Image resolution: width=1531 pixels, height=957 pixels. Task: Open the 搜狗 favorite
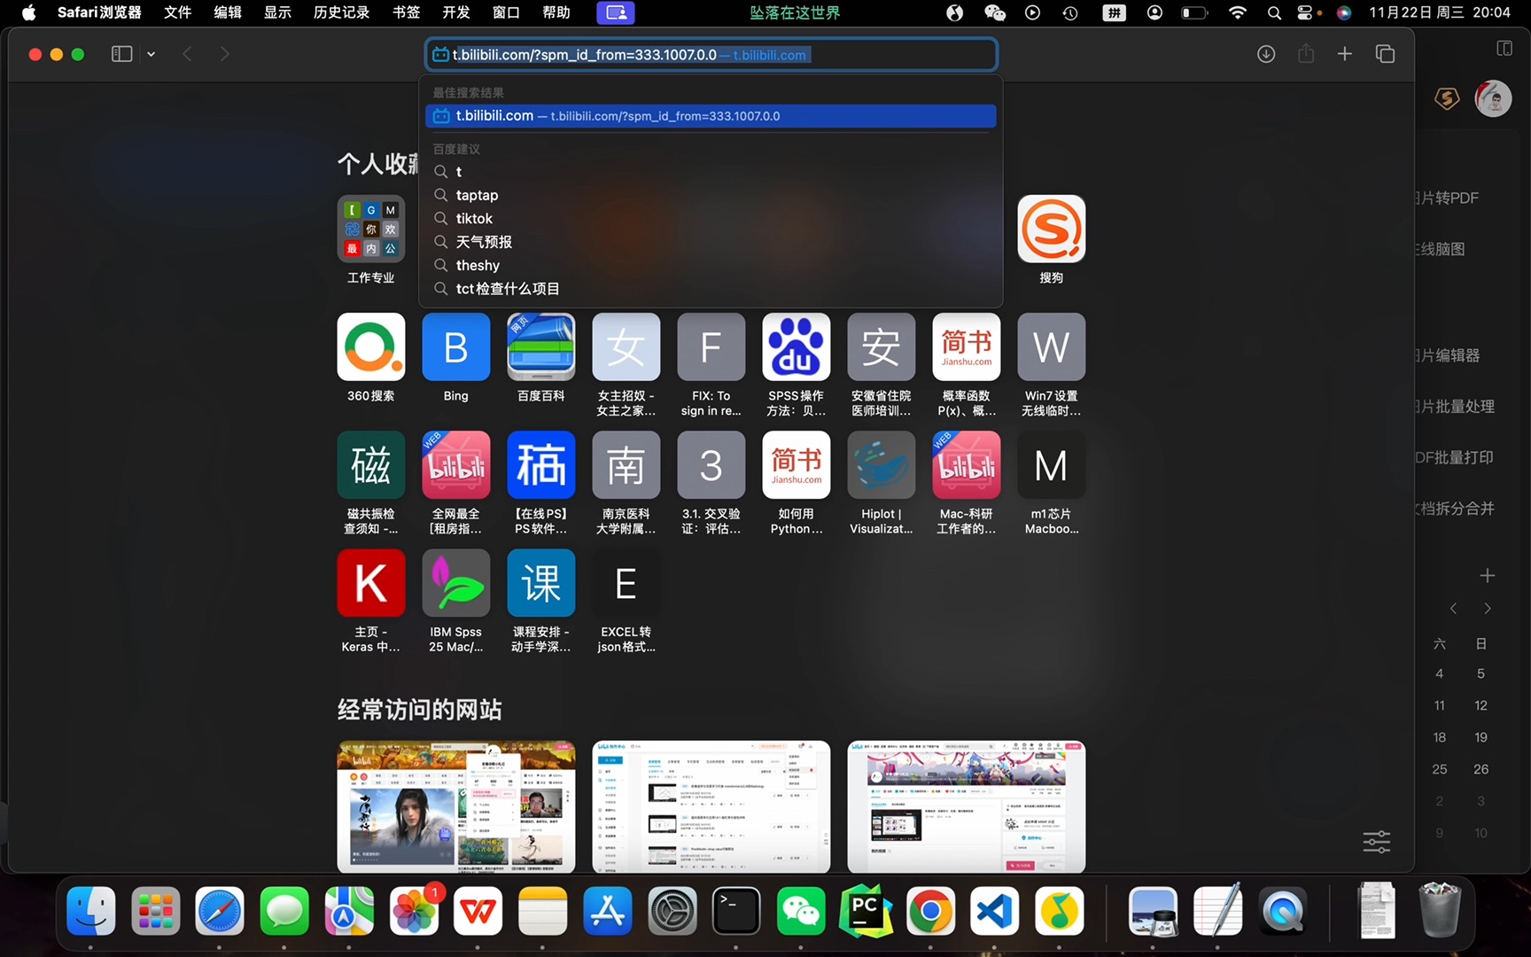pyautogui.click(x=1052, y=230)
